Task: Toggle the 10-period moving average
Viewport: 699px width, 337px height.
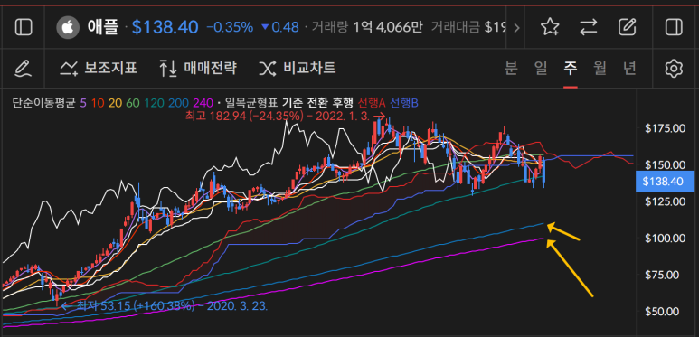Action: [98, 103]
